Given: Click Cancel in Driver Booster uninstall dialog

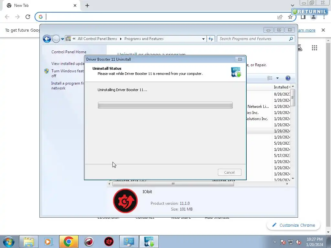Looking at the screenshot, I should pyautogui.click(x=230, y=172).
